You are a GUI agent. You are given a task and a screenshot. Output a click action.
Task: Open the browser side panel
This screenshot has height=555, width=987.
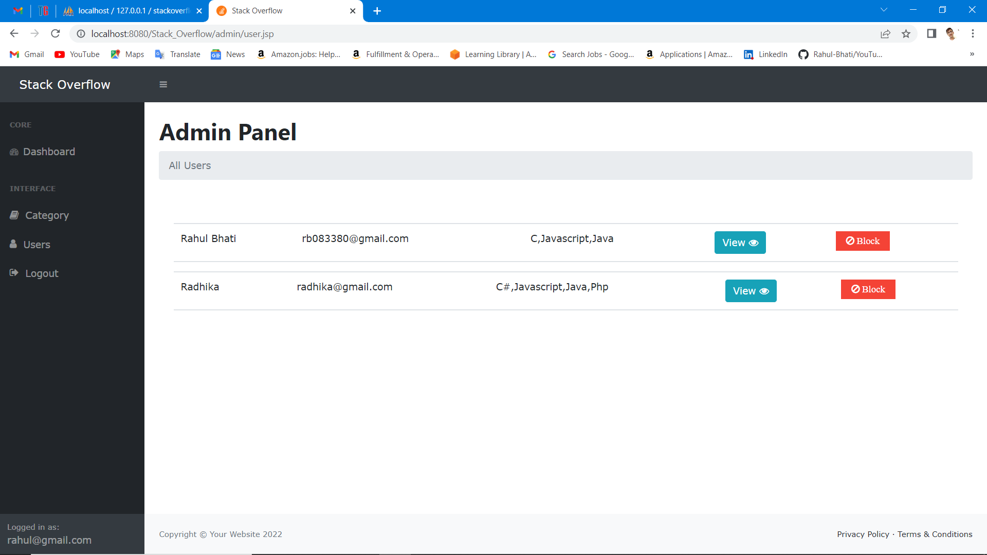(931, 34)
